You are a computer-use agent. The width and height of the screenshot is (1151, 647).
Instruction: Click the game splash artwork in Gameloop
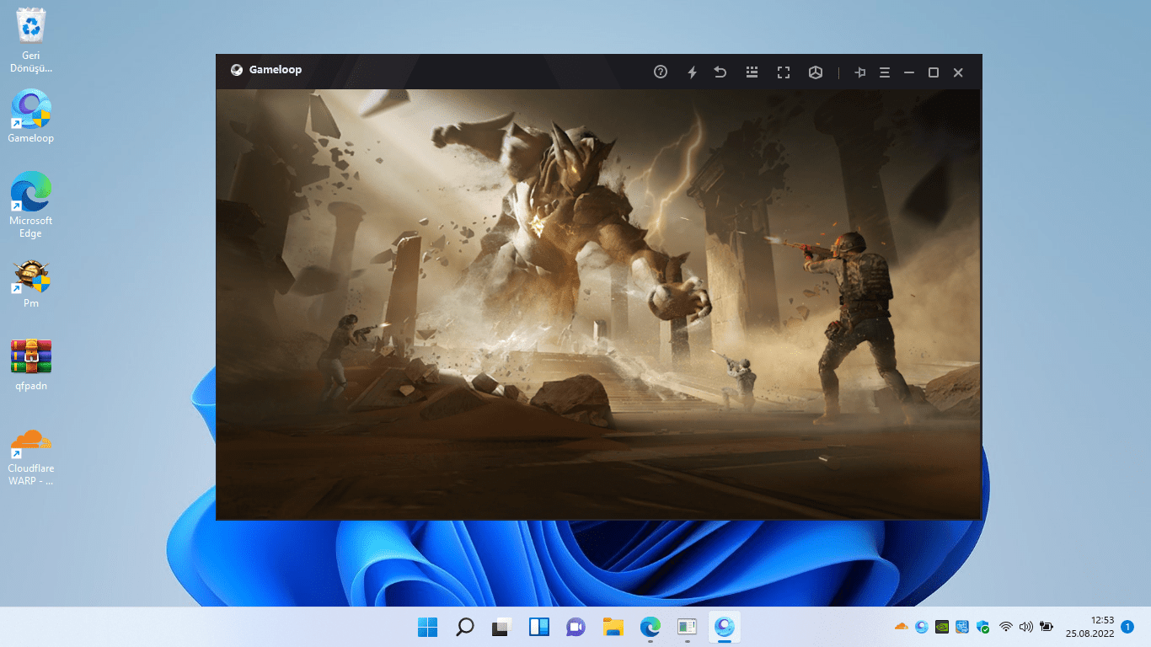598,304
